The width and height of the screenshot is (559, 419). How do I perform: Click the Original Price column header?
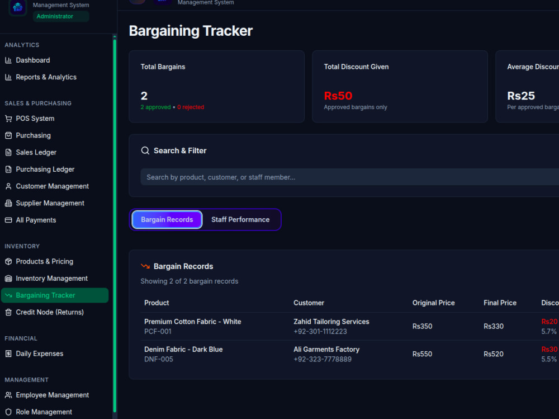click(434, 303)
